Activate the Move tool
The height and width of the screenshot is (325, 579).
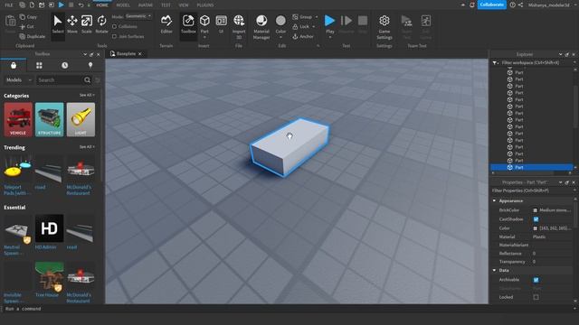click(72, 24)
